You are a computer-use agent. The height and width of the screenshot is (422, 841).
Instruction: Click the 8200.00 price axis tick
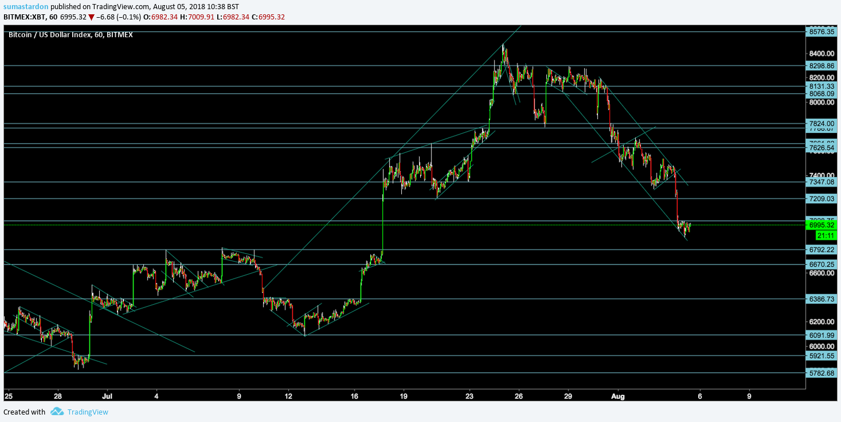822,77
